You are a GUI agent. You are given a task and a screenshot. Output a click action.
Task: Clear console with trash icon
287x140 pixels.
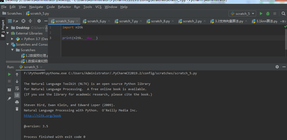17,109
